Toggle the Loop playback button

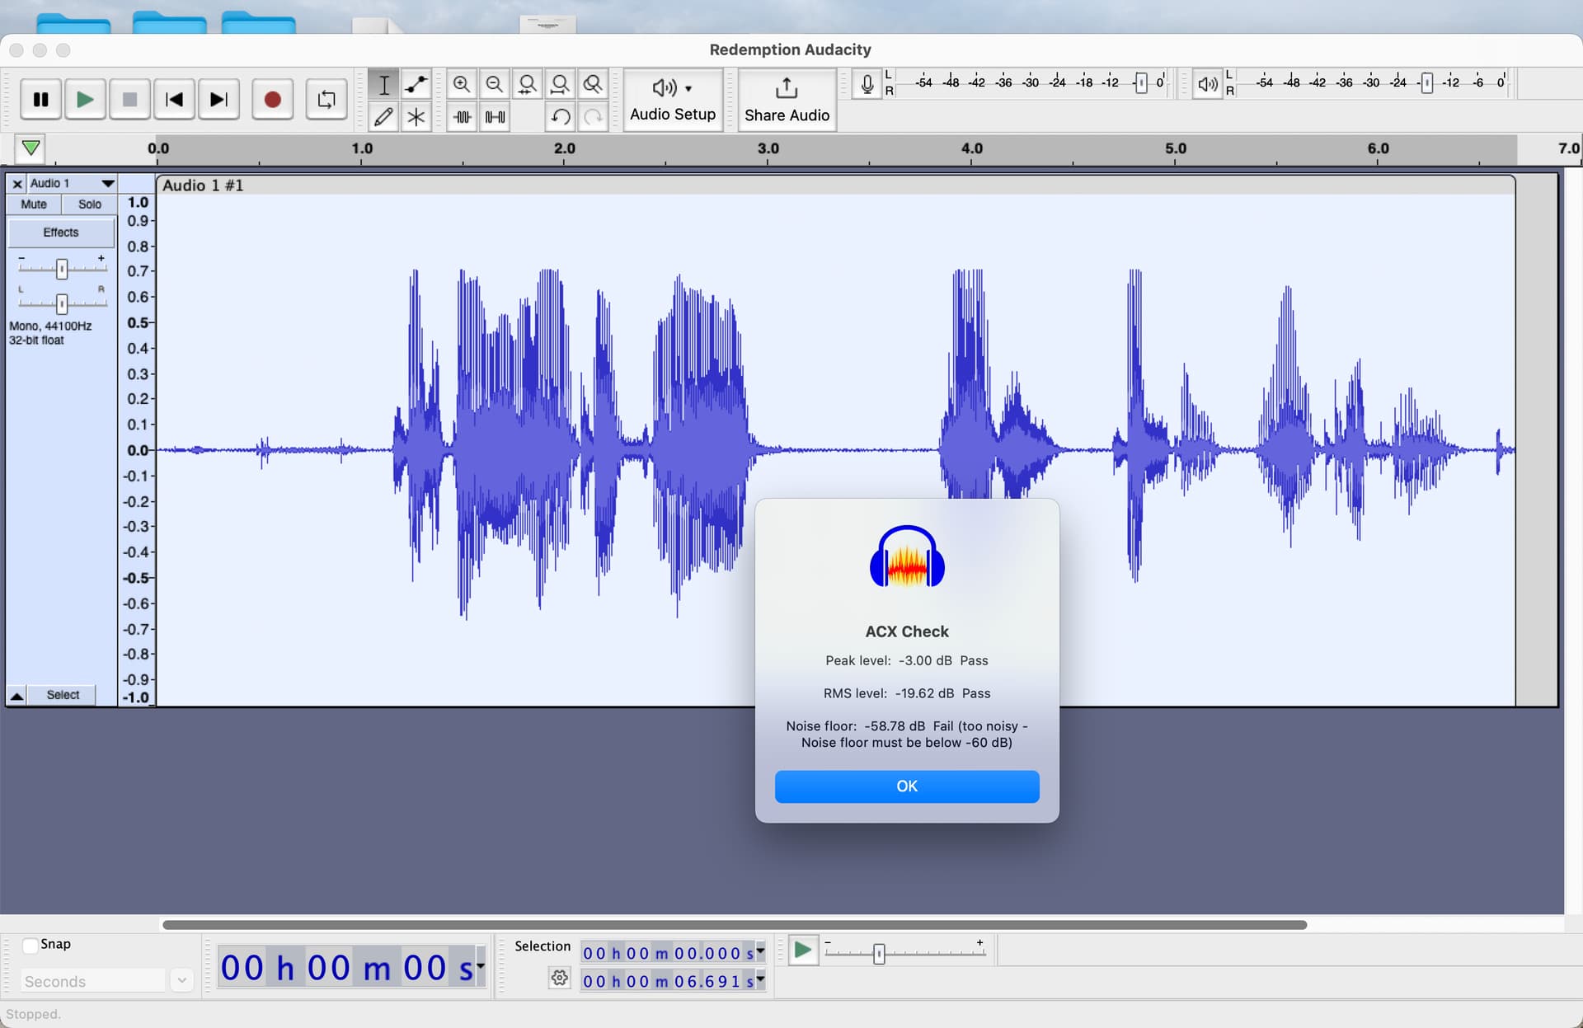pyautogui.click(x=326, y=100)
